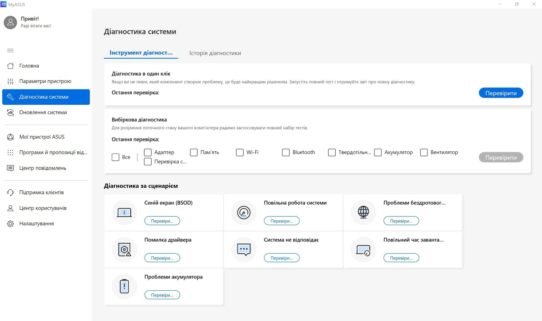
Task: Click Перевіри... under Помилка драйвера
Action: coord(162,258)
